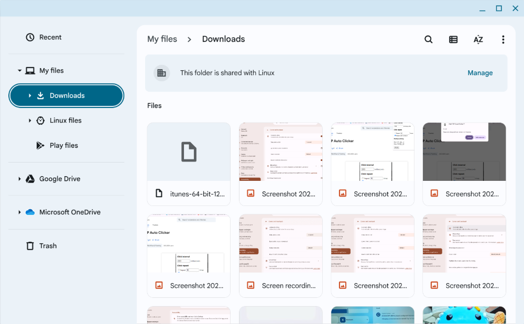Click the file icon beside itunes-64-bit-12

(159, 193)
